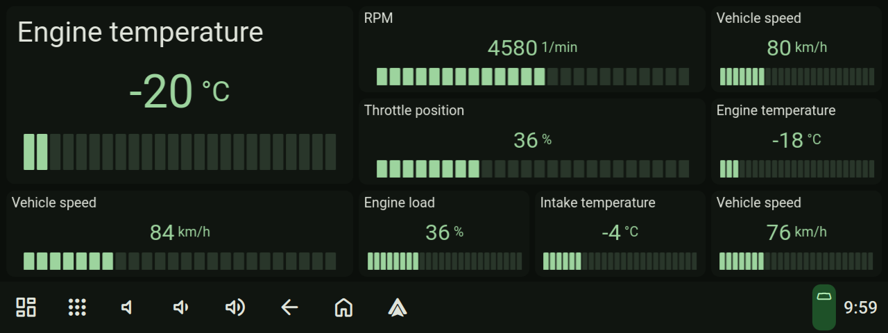The width and height of the screenshot is (888, 333).
Task: Open the nine-dot app grid launcher
Action: (77, 307)
